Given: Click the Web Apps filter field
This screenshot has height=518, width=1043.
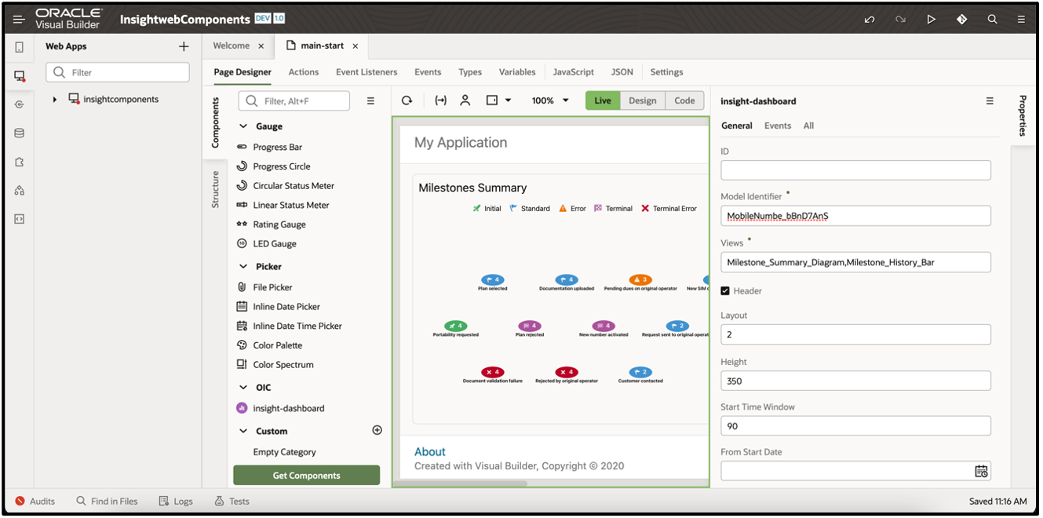Looking at the screenshot, I should click(118, 72).
